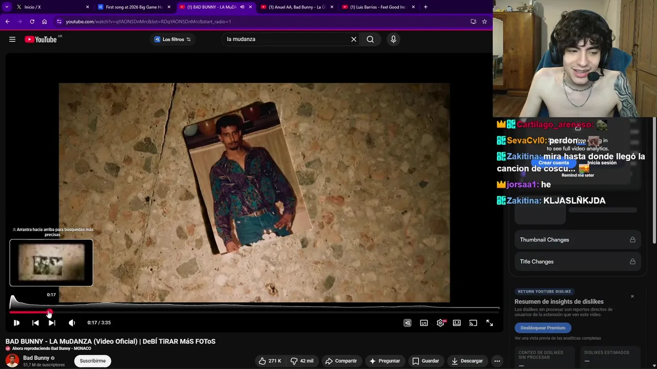Screen dimensions: 657x369
Task: Clear the 'la mudanza' search text
Action: coord(354,39)
